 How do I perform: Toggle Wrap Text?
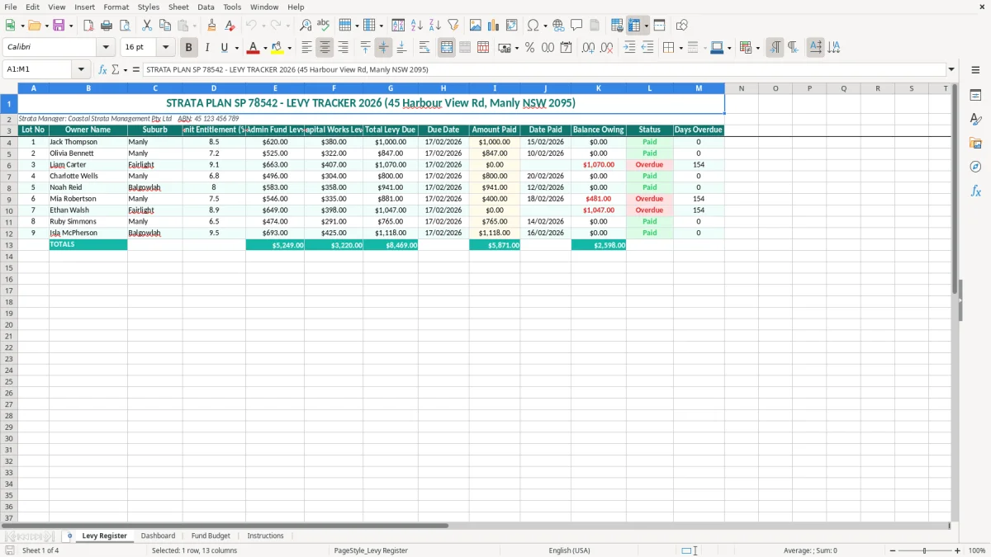point(424,48)
